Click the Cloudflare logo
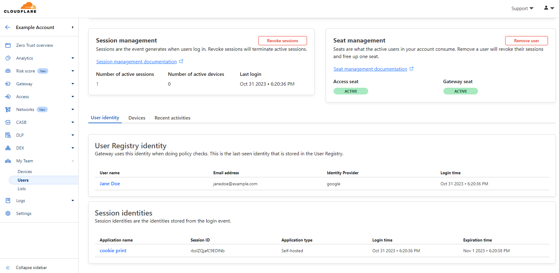The height and width of the screenshot is (273, 559). pyautogui.click(x=20, y=8)
